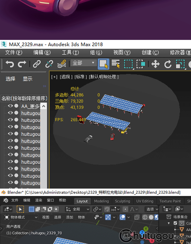Click the [透视] viewport view label
The image size is (191, 244).
pyautogui.click(x=66, y=77)
